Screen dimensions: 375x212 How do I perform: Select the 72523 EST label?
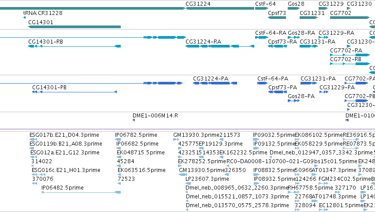[x=126, y=179]
